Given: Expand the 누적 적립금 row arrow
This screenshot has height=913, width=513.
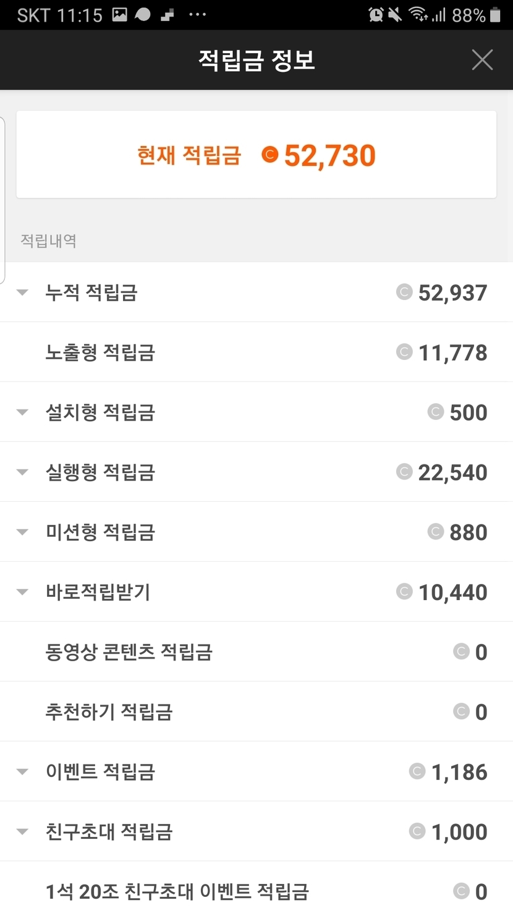Looking at the screenshot, I should click(x=23, y=293).
